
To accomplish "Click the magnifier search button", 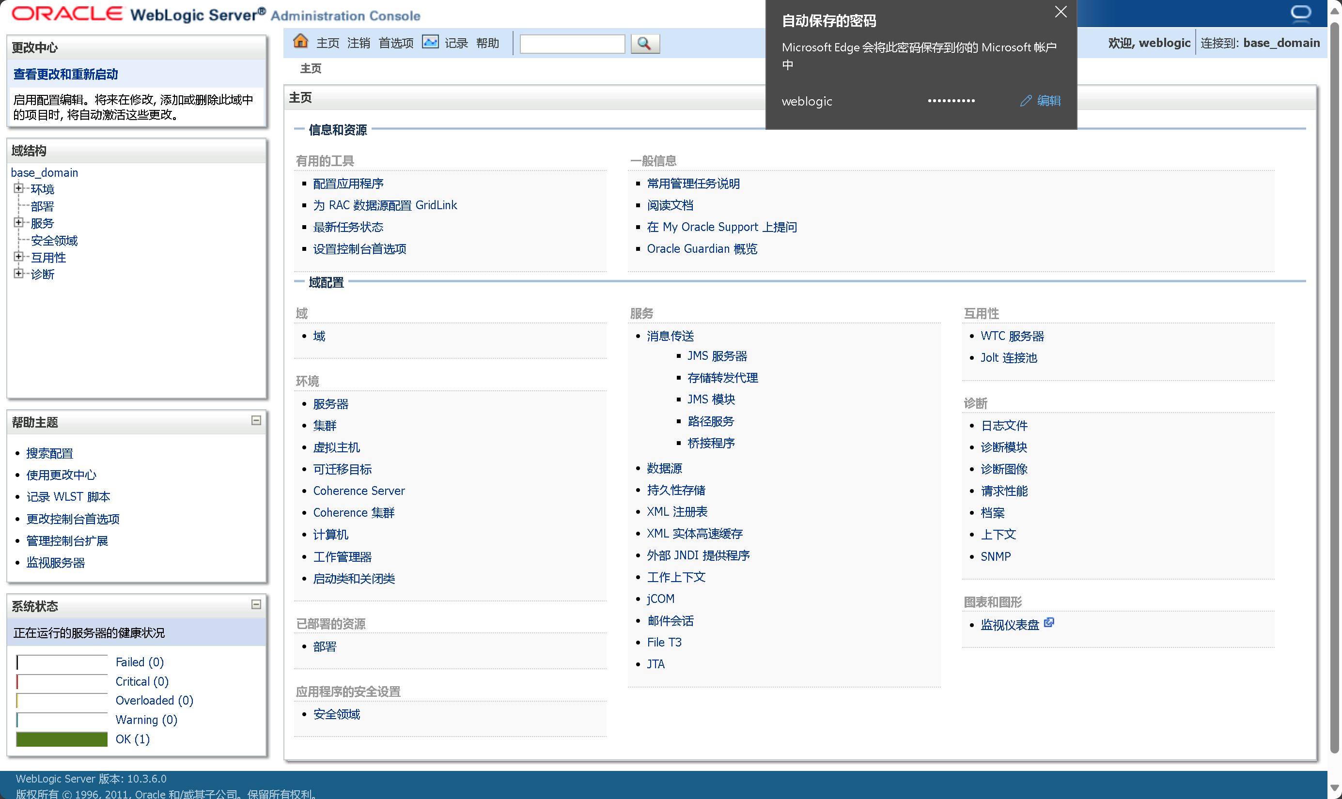I will point(645,43).
